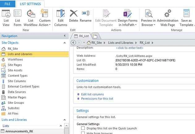Start a new List Workflow
195x134 pixels.
[x=31, y=18]
